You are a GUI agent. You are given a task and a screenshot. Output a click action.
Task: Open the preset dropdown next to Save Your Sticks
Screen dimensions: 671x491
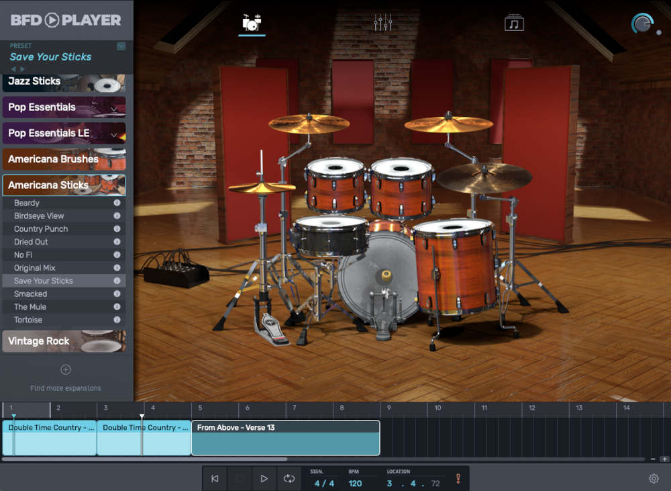click(x=121, y=46)
